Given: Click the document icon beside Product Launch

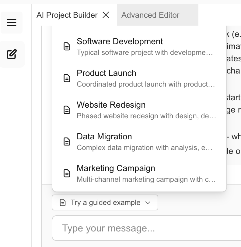Looking at the screenshot, I should [67, 78].
